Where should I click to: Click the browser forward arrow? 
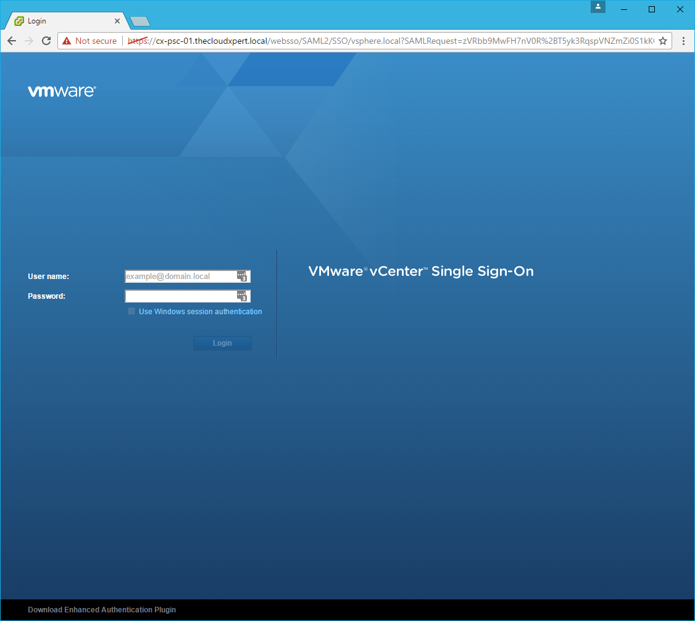[29, 41]
